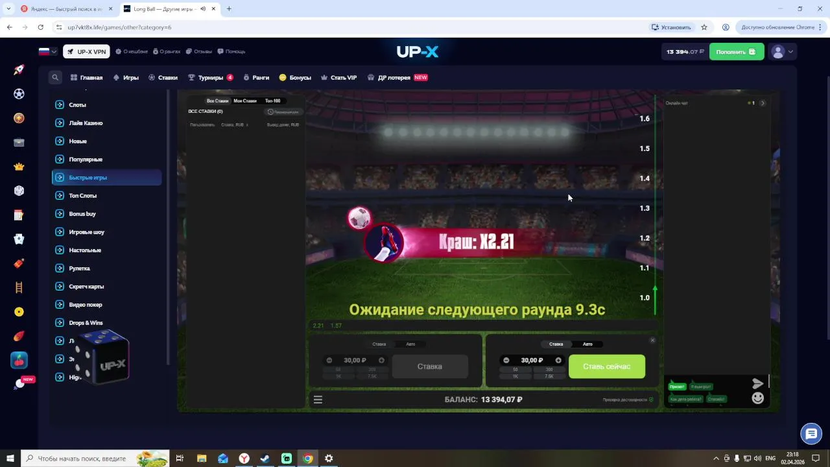The width and height of the screenshot is (830, 467).
Task: Expand the online chat panel arrow
Action: tap(763, 103)
